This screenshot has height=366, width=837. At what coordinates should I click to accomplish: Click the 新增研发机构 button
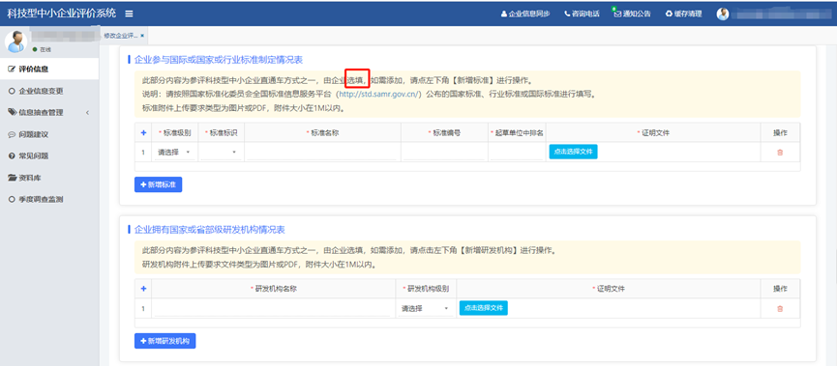click(x=164, y=341)
